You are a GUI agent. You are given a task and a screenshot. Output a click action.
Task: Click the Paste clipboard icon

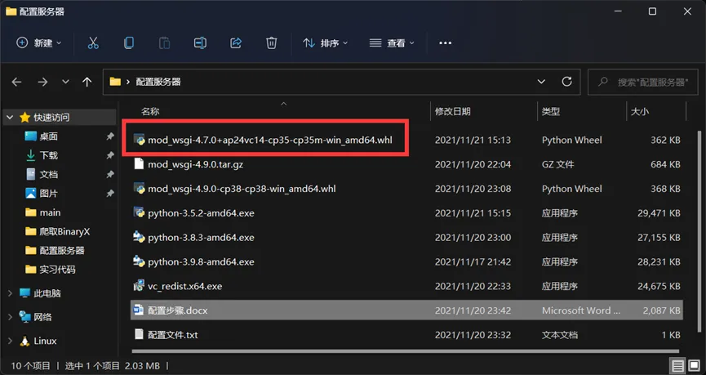point(164,42)
